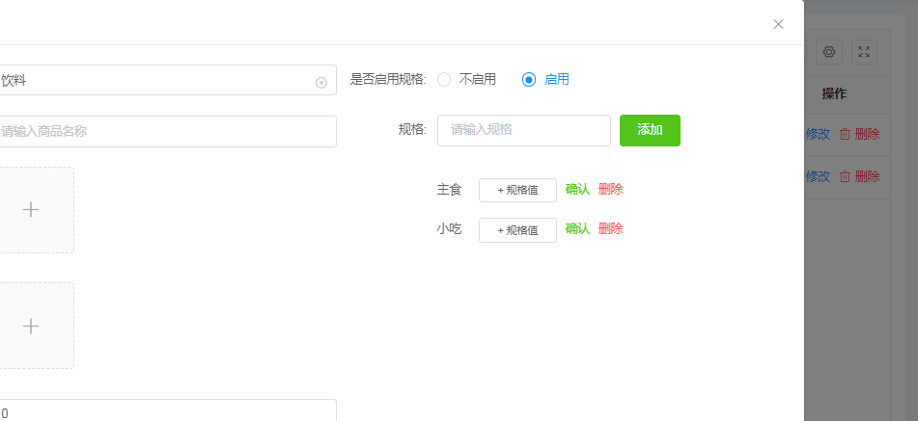Toggle fullscreen icon in background toolbar
Viewport: 918px width, 421px height.
(864, 52)
